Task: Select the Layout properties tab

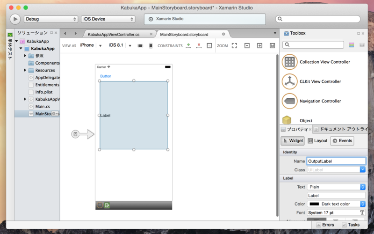Action: click(317, 141)
